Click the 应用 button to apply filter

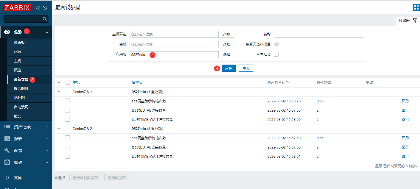[x=229, y=68]
